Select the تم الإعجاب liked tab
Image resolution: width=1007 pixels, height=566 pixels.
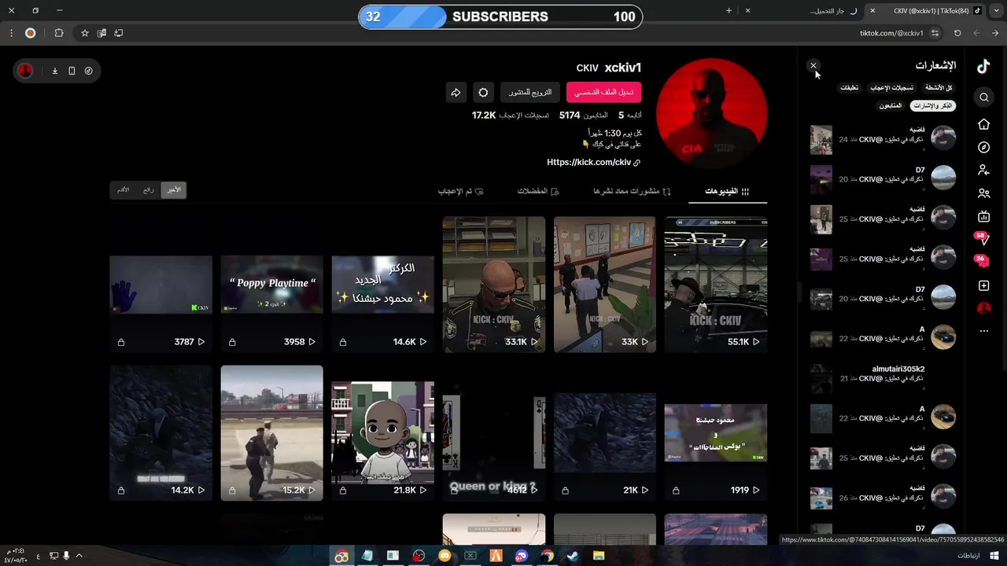pyautogui.click(x=460, y=191)
